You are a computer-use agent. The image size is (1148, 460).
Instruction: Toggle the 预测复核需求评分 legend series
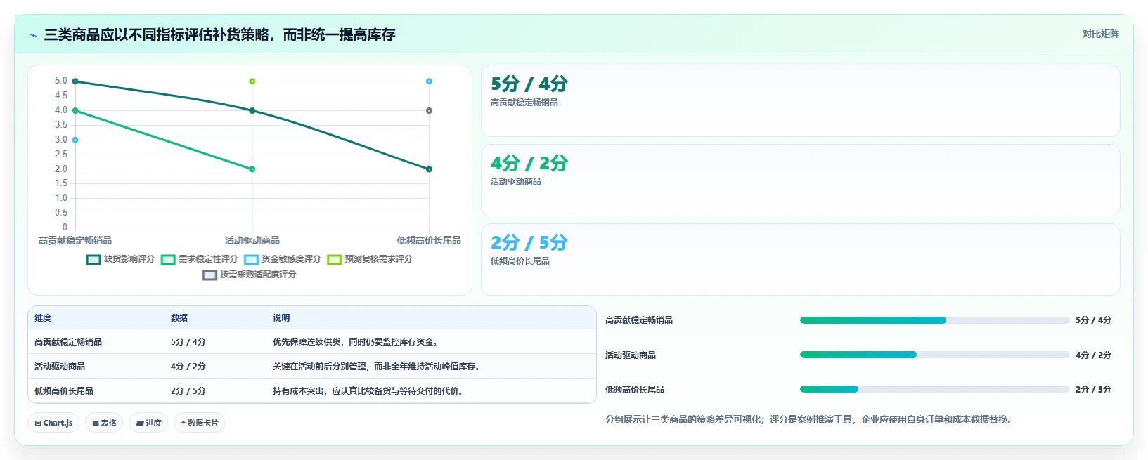click(x=369, y=259)
